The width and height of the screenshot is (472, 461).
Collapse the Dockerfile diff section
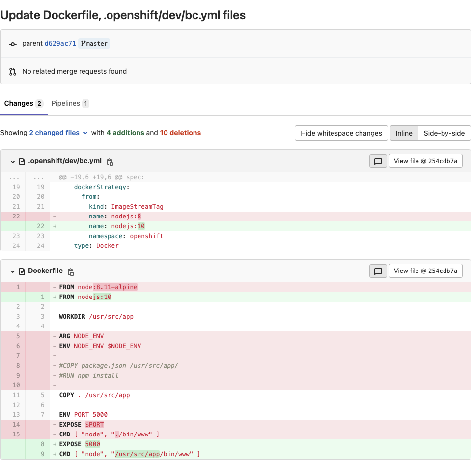coord(12,271)
